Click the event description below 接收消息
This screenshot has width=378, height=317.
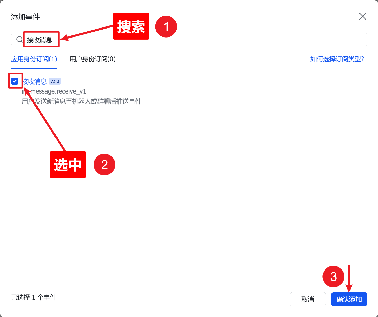[81, 101]
